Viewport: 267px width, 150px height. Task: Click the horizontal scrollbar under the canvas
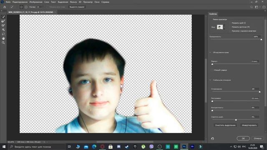coord(125,142)
